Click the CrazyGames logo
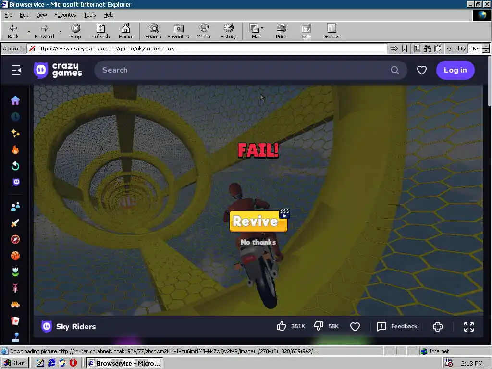 coord(58,70)
